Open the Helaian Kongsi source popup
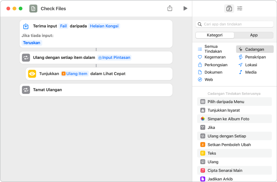277x182 pixels. 104,26
